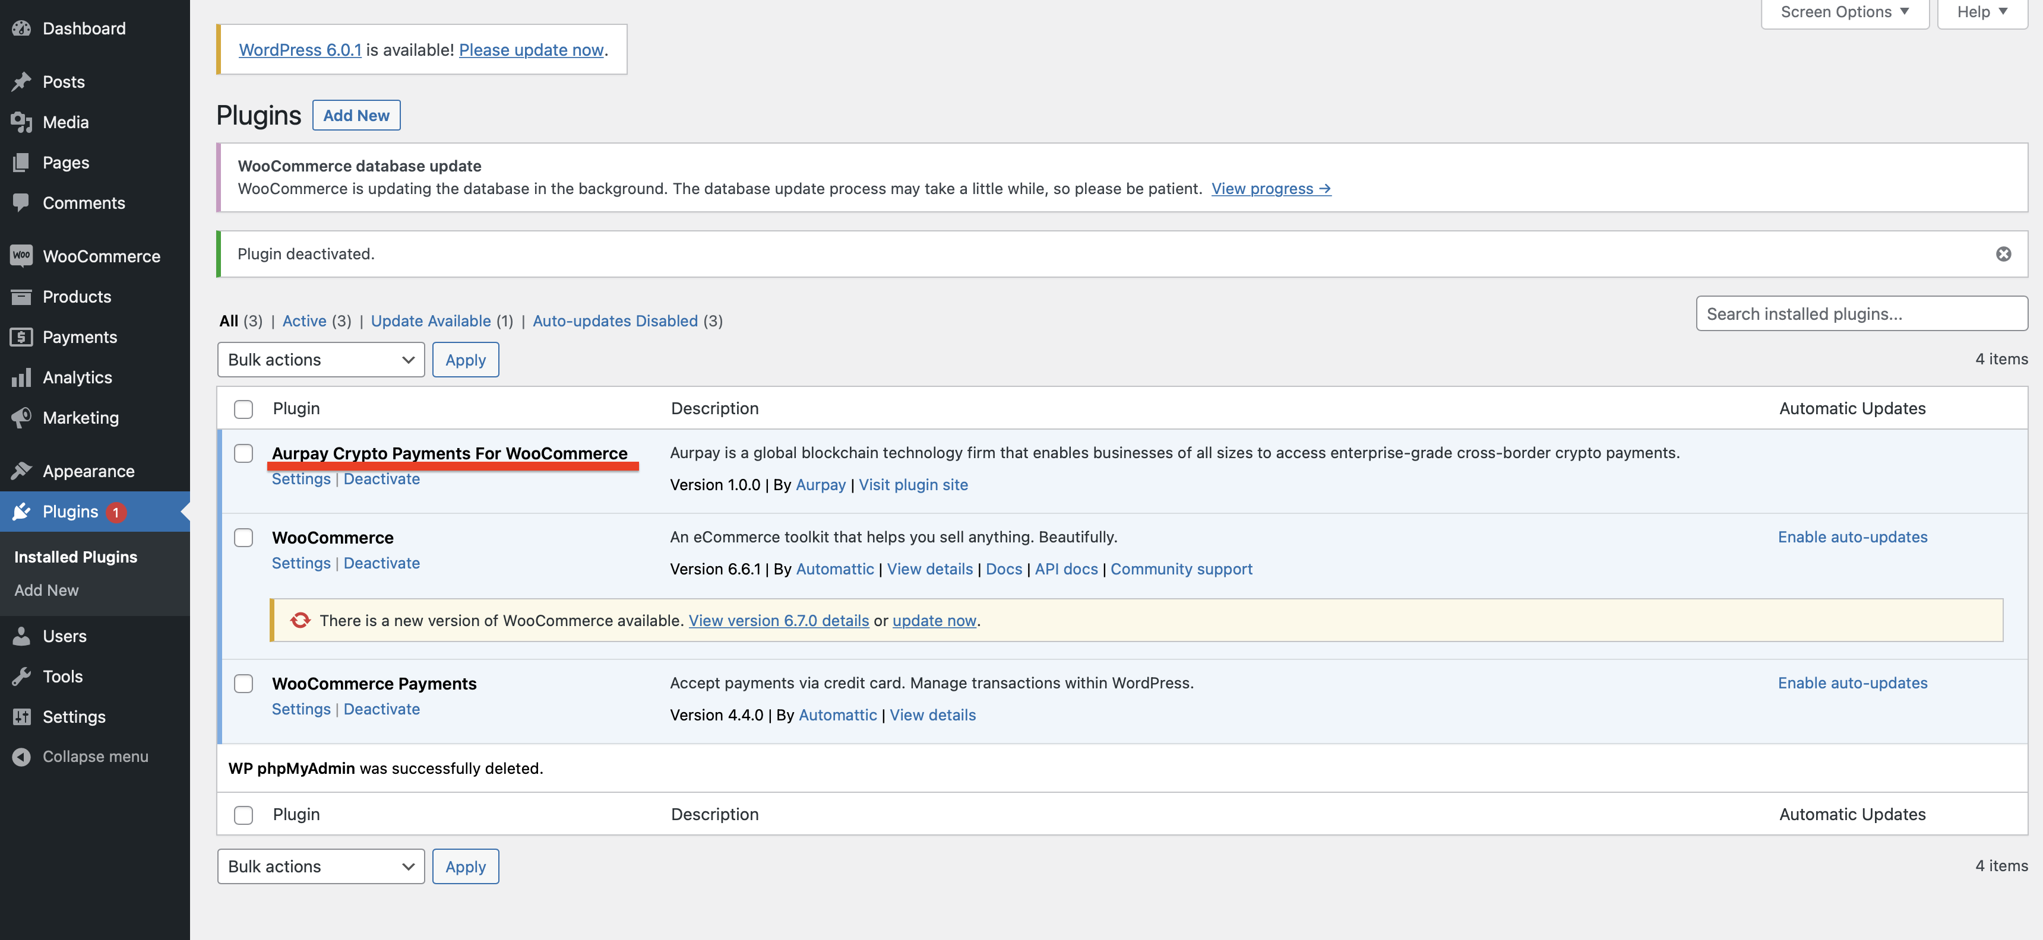Click the top Apply button

[466, 360]
